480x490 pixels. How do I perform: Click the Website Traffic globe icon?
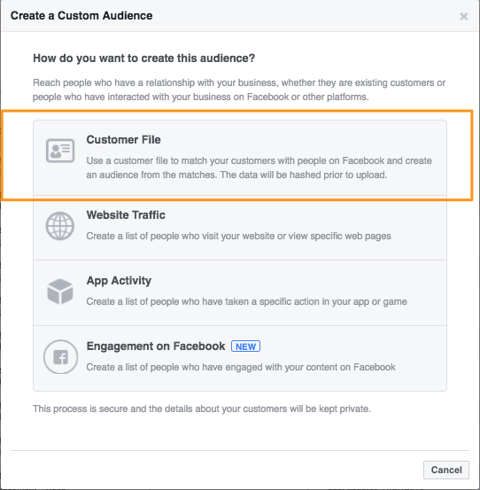coord(60,226)
